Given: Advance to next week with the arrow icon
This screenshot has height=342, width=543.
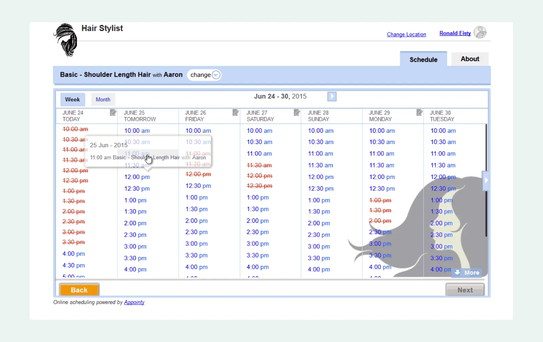Looking at the screenshot, I should tap(332, 97).
